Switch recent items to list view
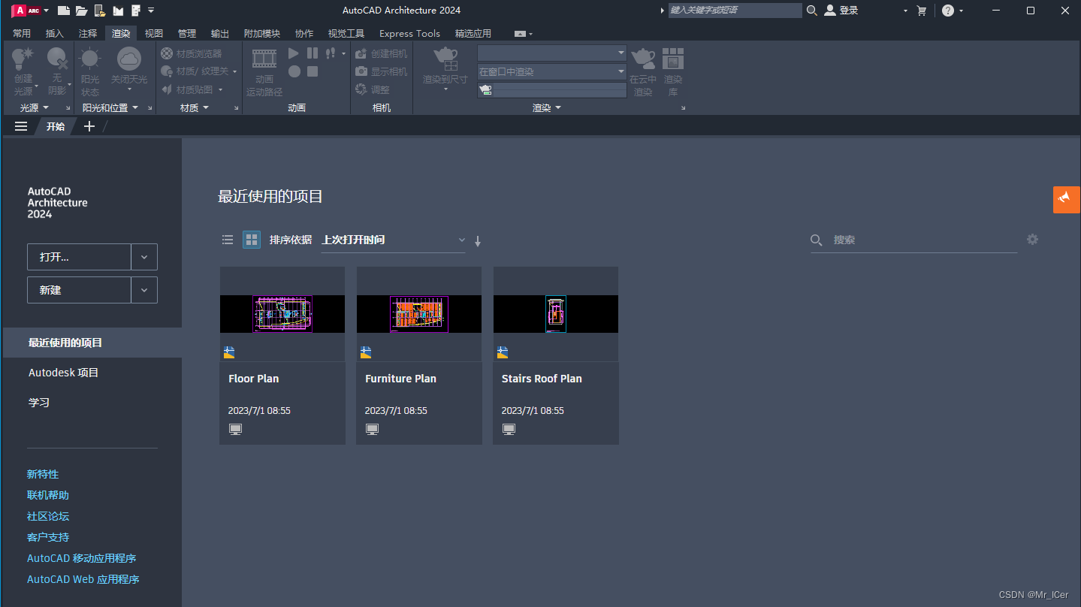Screen dimensions: 1081x607 coord(228,240)
